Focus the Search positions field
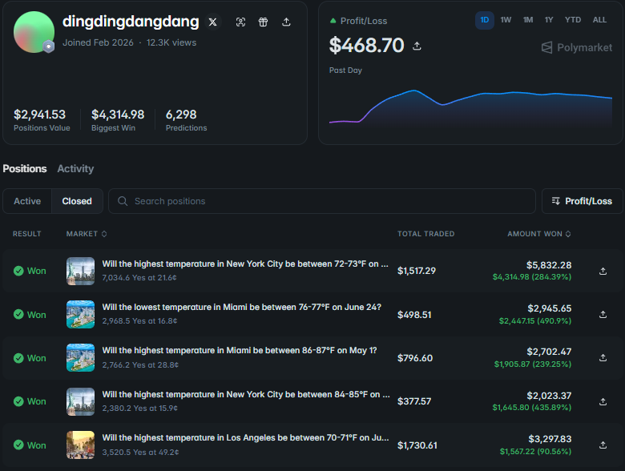The image size is (625, 471). click(322, 201)
